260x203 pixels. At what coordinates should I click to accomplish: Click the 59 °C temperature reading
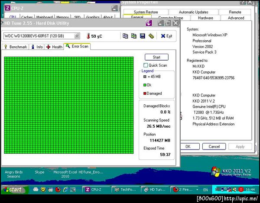tap(97, 36)
